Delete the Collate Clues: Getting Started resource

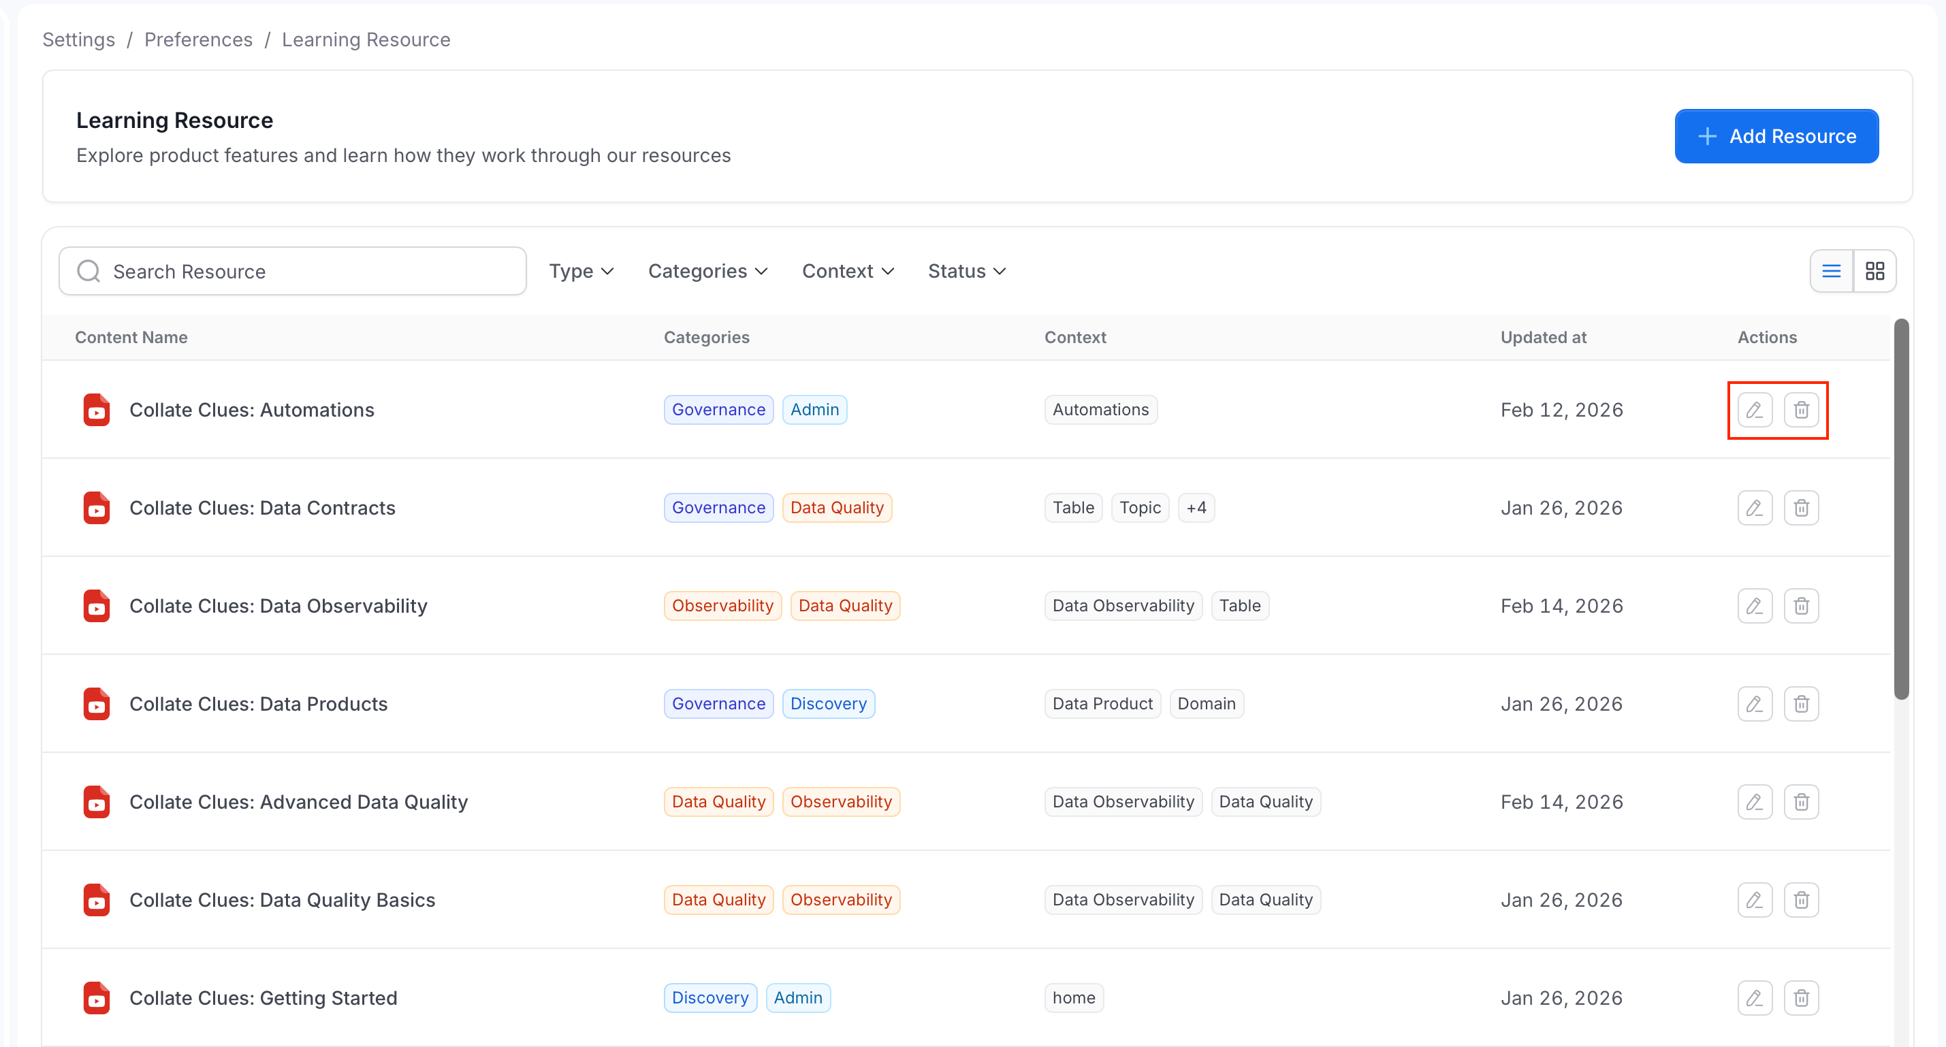(x=1801, y=998)
